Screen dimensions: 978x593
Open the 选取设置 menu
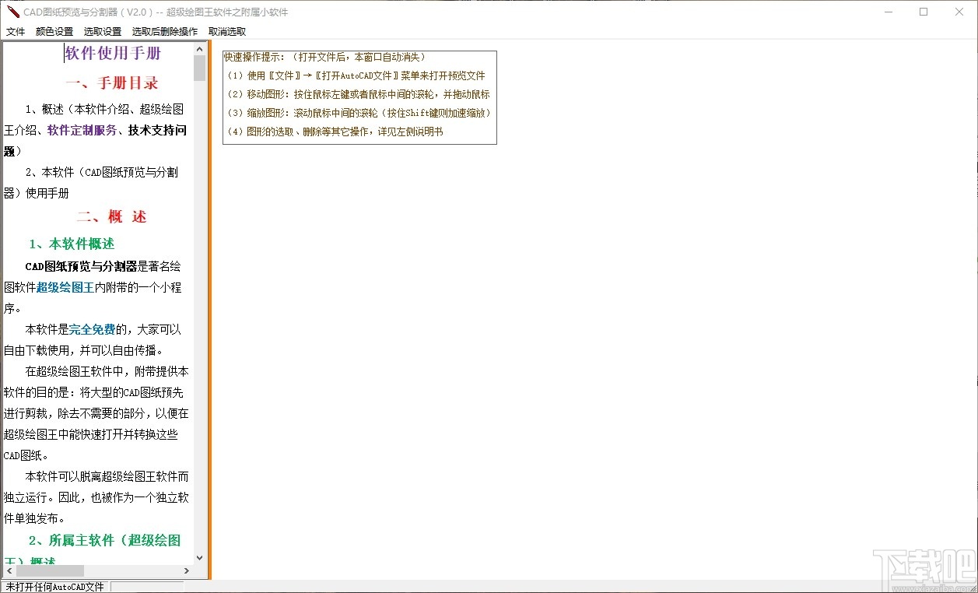[x=103, y=31]
